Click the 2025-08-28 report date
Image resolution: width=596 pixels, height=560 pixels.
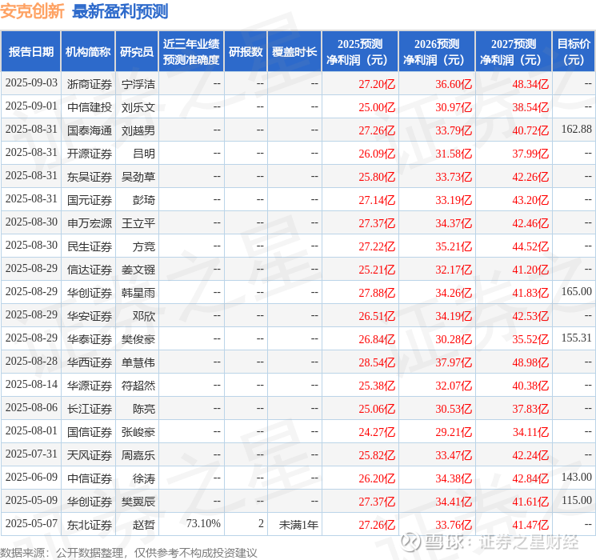tap(31, 361)
